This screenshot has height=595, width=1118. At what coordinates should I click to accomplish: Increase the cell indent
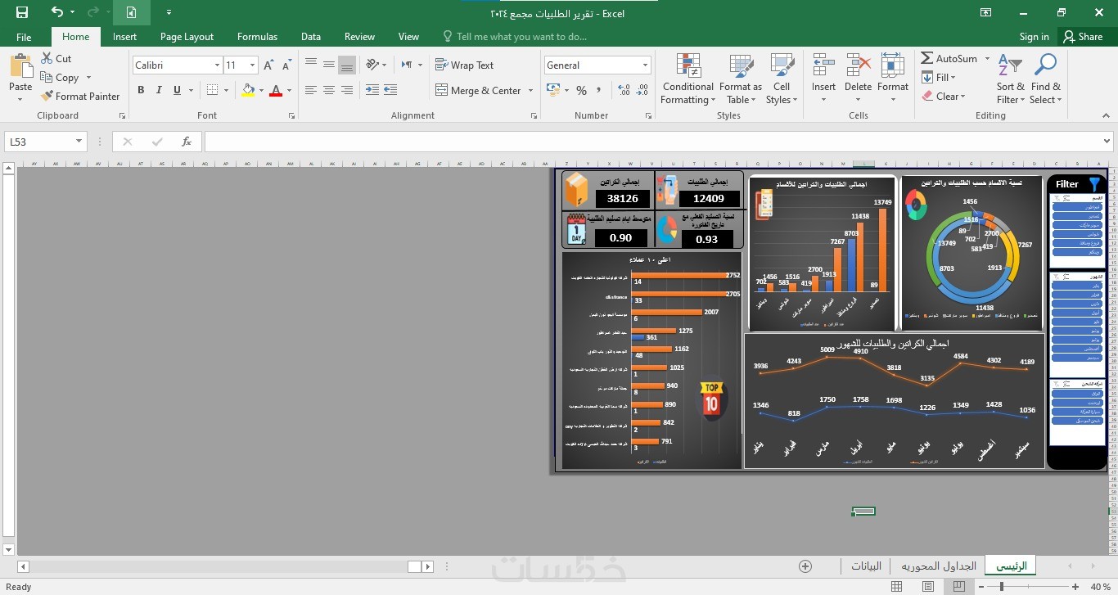(390, 90)
